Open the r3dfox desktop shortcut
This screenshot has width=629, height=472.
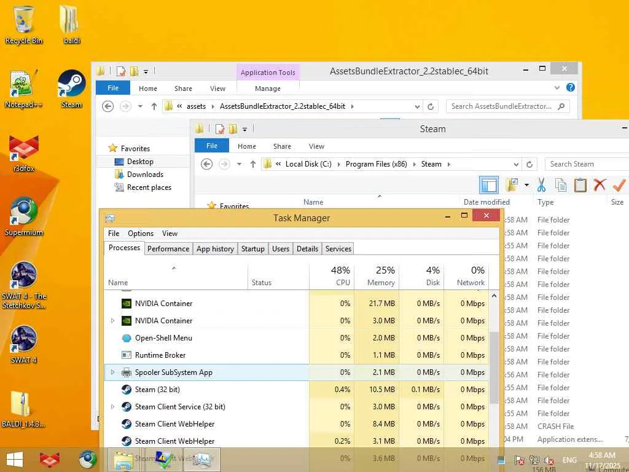(x=23, y=153)
